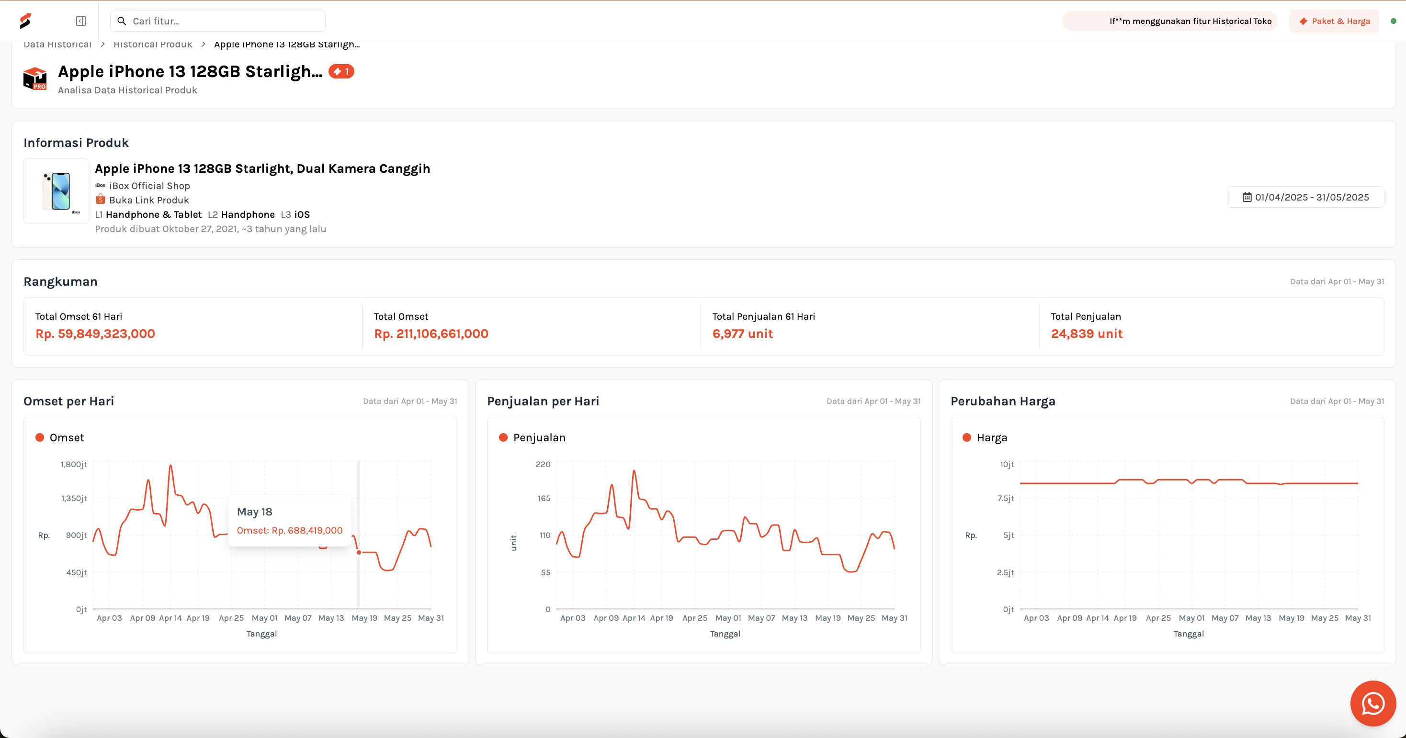Click the Rangkuman section heading
This screenshot has width=1406, height=738.
[x=61, y=281]
